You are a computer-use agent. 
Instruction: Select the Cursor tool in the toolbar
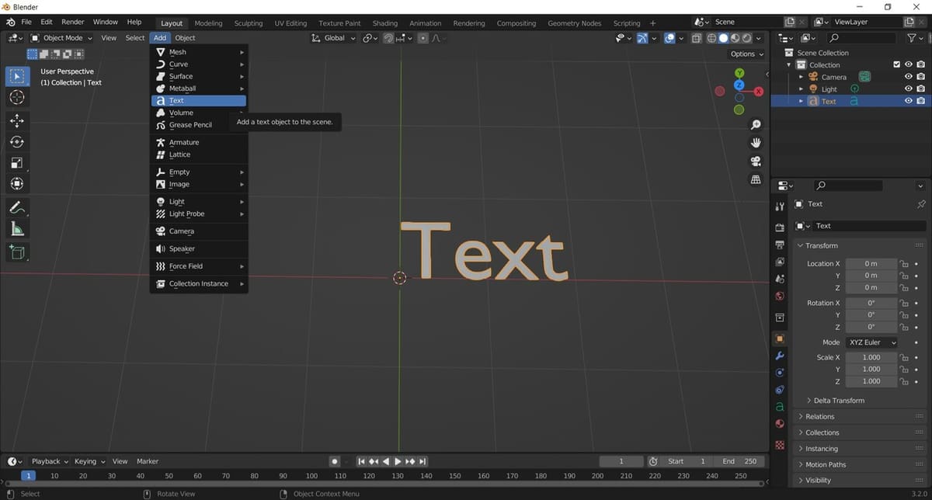(x=17, y=97)
